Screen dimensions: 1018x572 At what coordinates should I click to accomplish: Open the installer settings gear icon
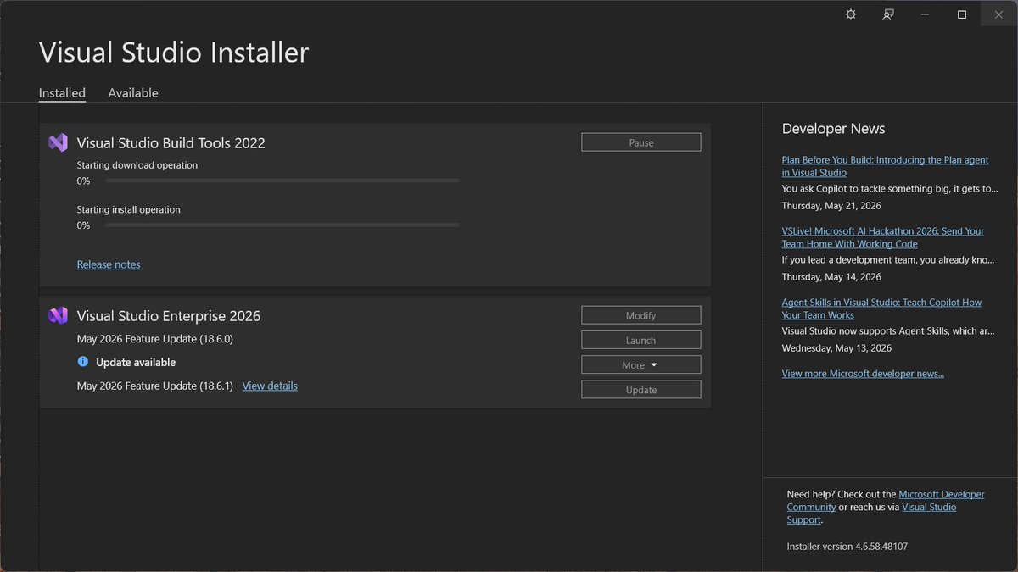[851, 14]
